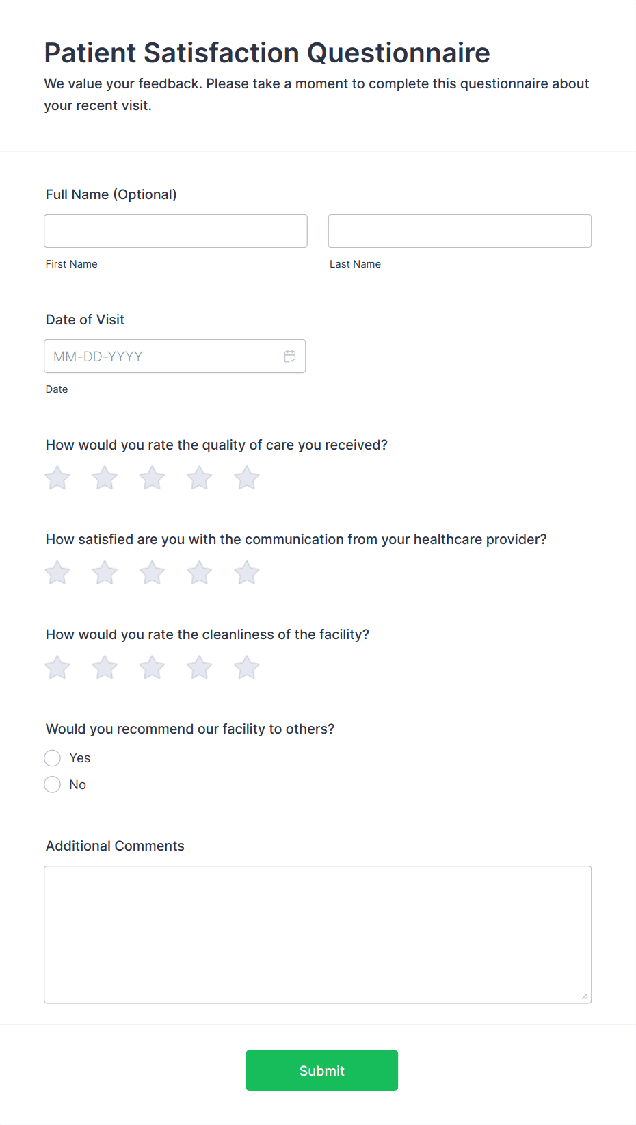Viewport: 636px width, 1125px height.
Task: Rate facility cleanliness five stars
Action: pyautogui.click(x=246, y=667)
